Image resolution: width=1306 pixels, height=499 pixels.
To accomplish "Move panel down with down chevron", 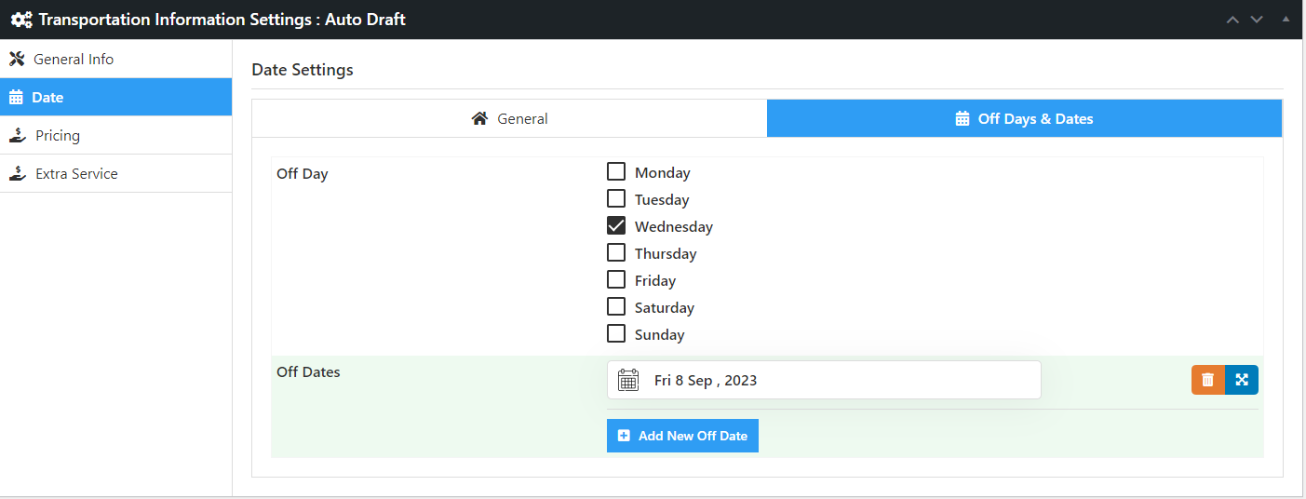I will (1257, 20).
